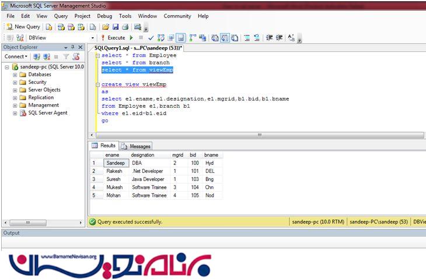Screen dimensions: 426x280
Task: Open the Query menu
Action: (x=61, y=16)
